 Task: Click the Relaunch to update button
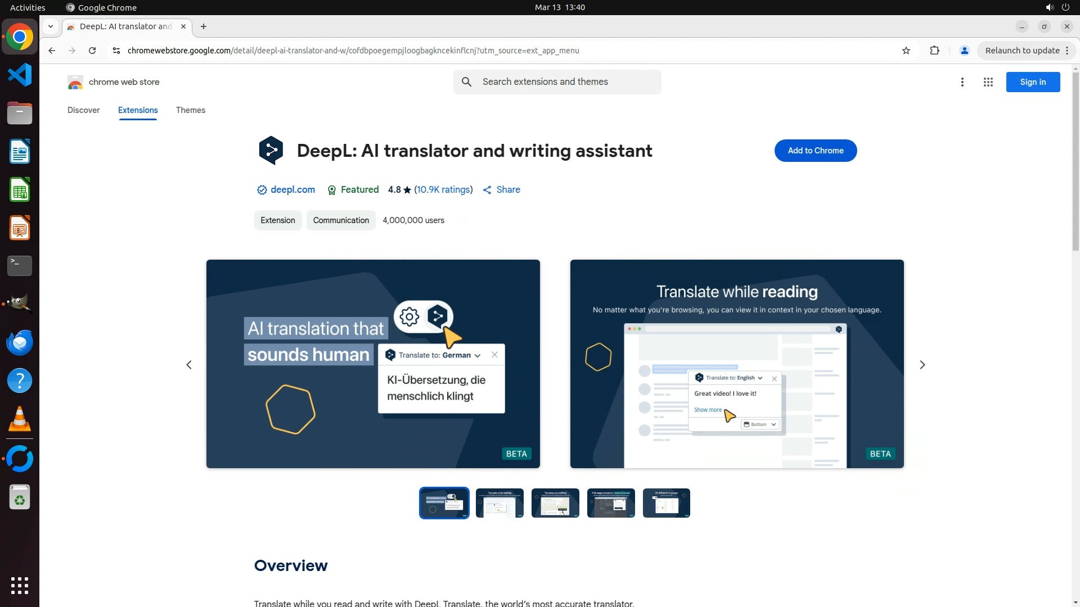click(1022, 51)
